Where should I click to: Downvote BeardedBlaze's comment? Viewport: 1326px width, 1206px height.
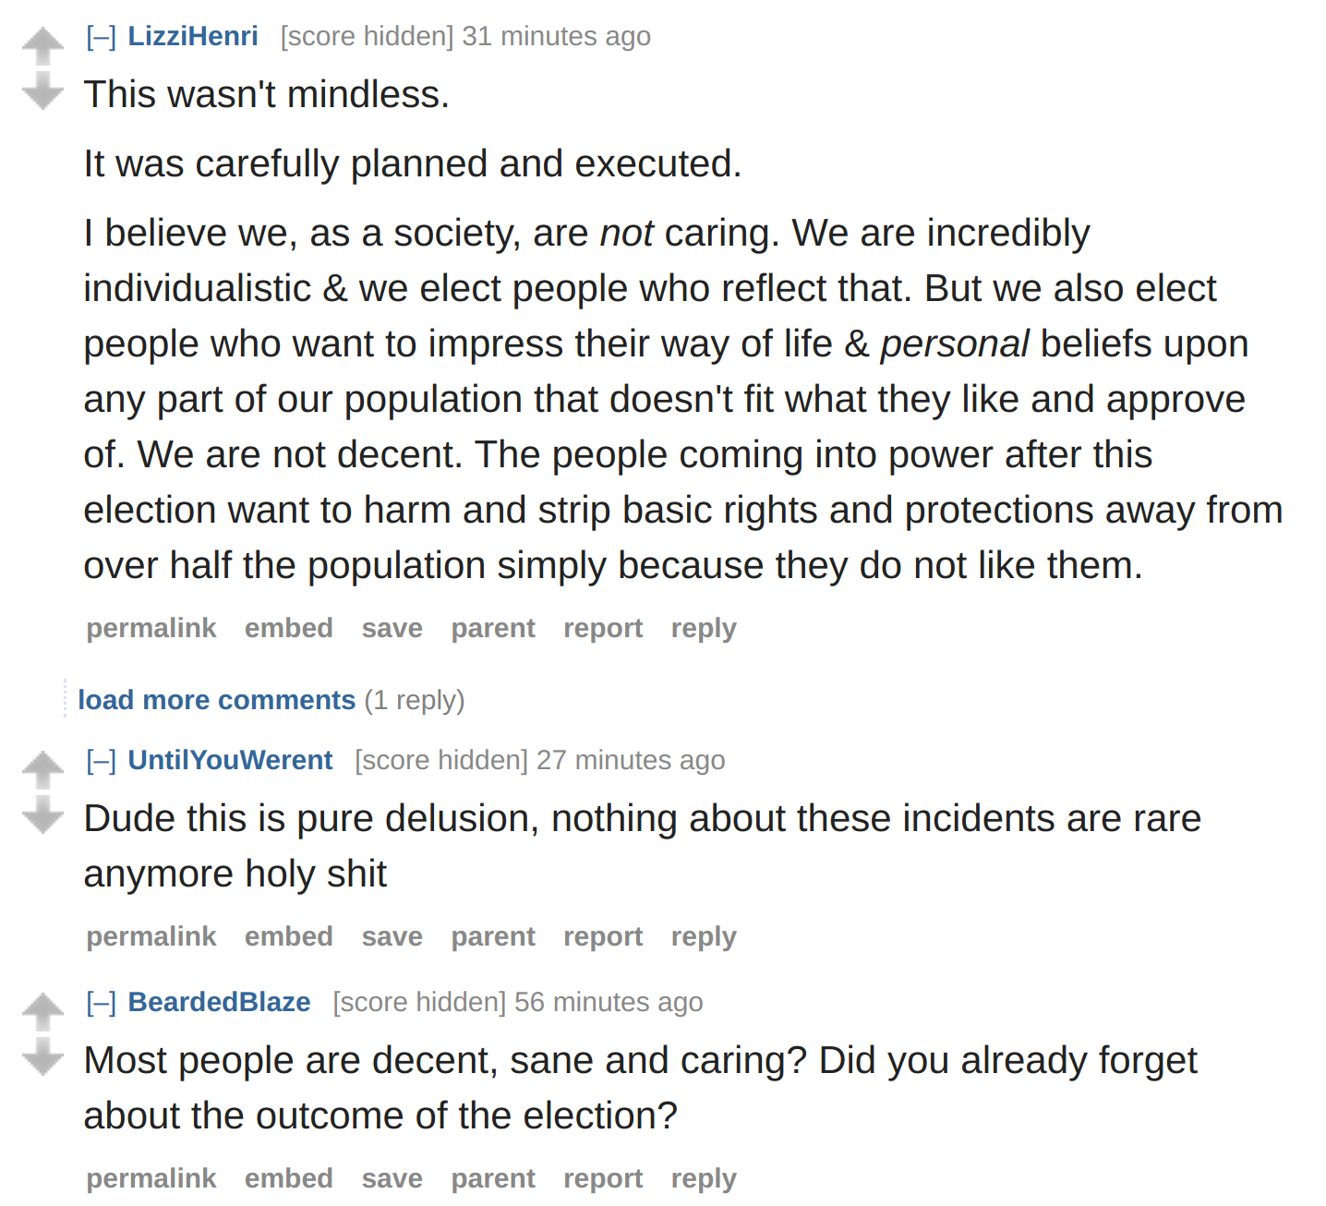click(42, 1057)
